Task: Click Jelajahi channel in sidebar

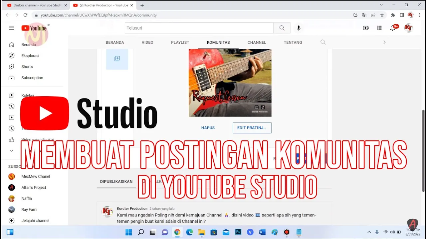Action: [x=35, y=220]
